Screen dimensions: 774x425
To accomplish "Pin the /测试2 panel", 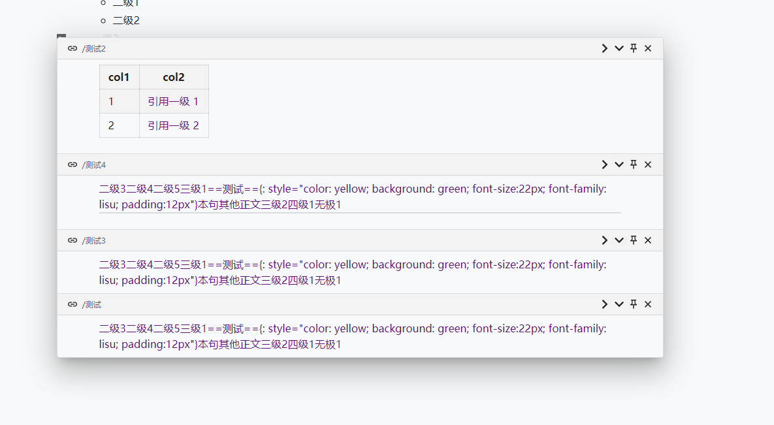I will click(x=634, y=48).
